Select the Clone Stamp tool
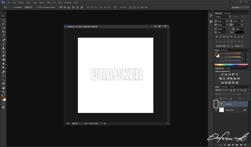This screenshot has height=147, width=251. (3, 48)
